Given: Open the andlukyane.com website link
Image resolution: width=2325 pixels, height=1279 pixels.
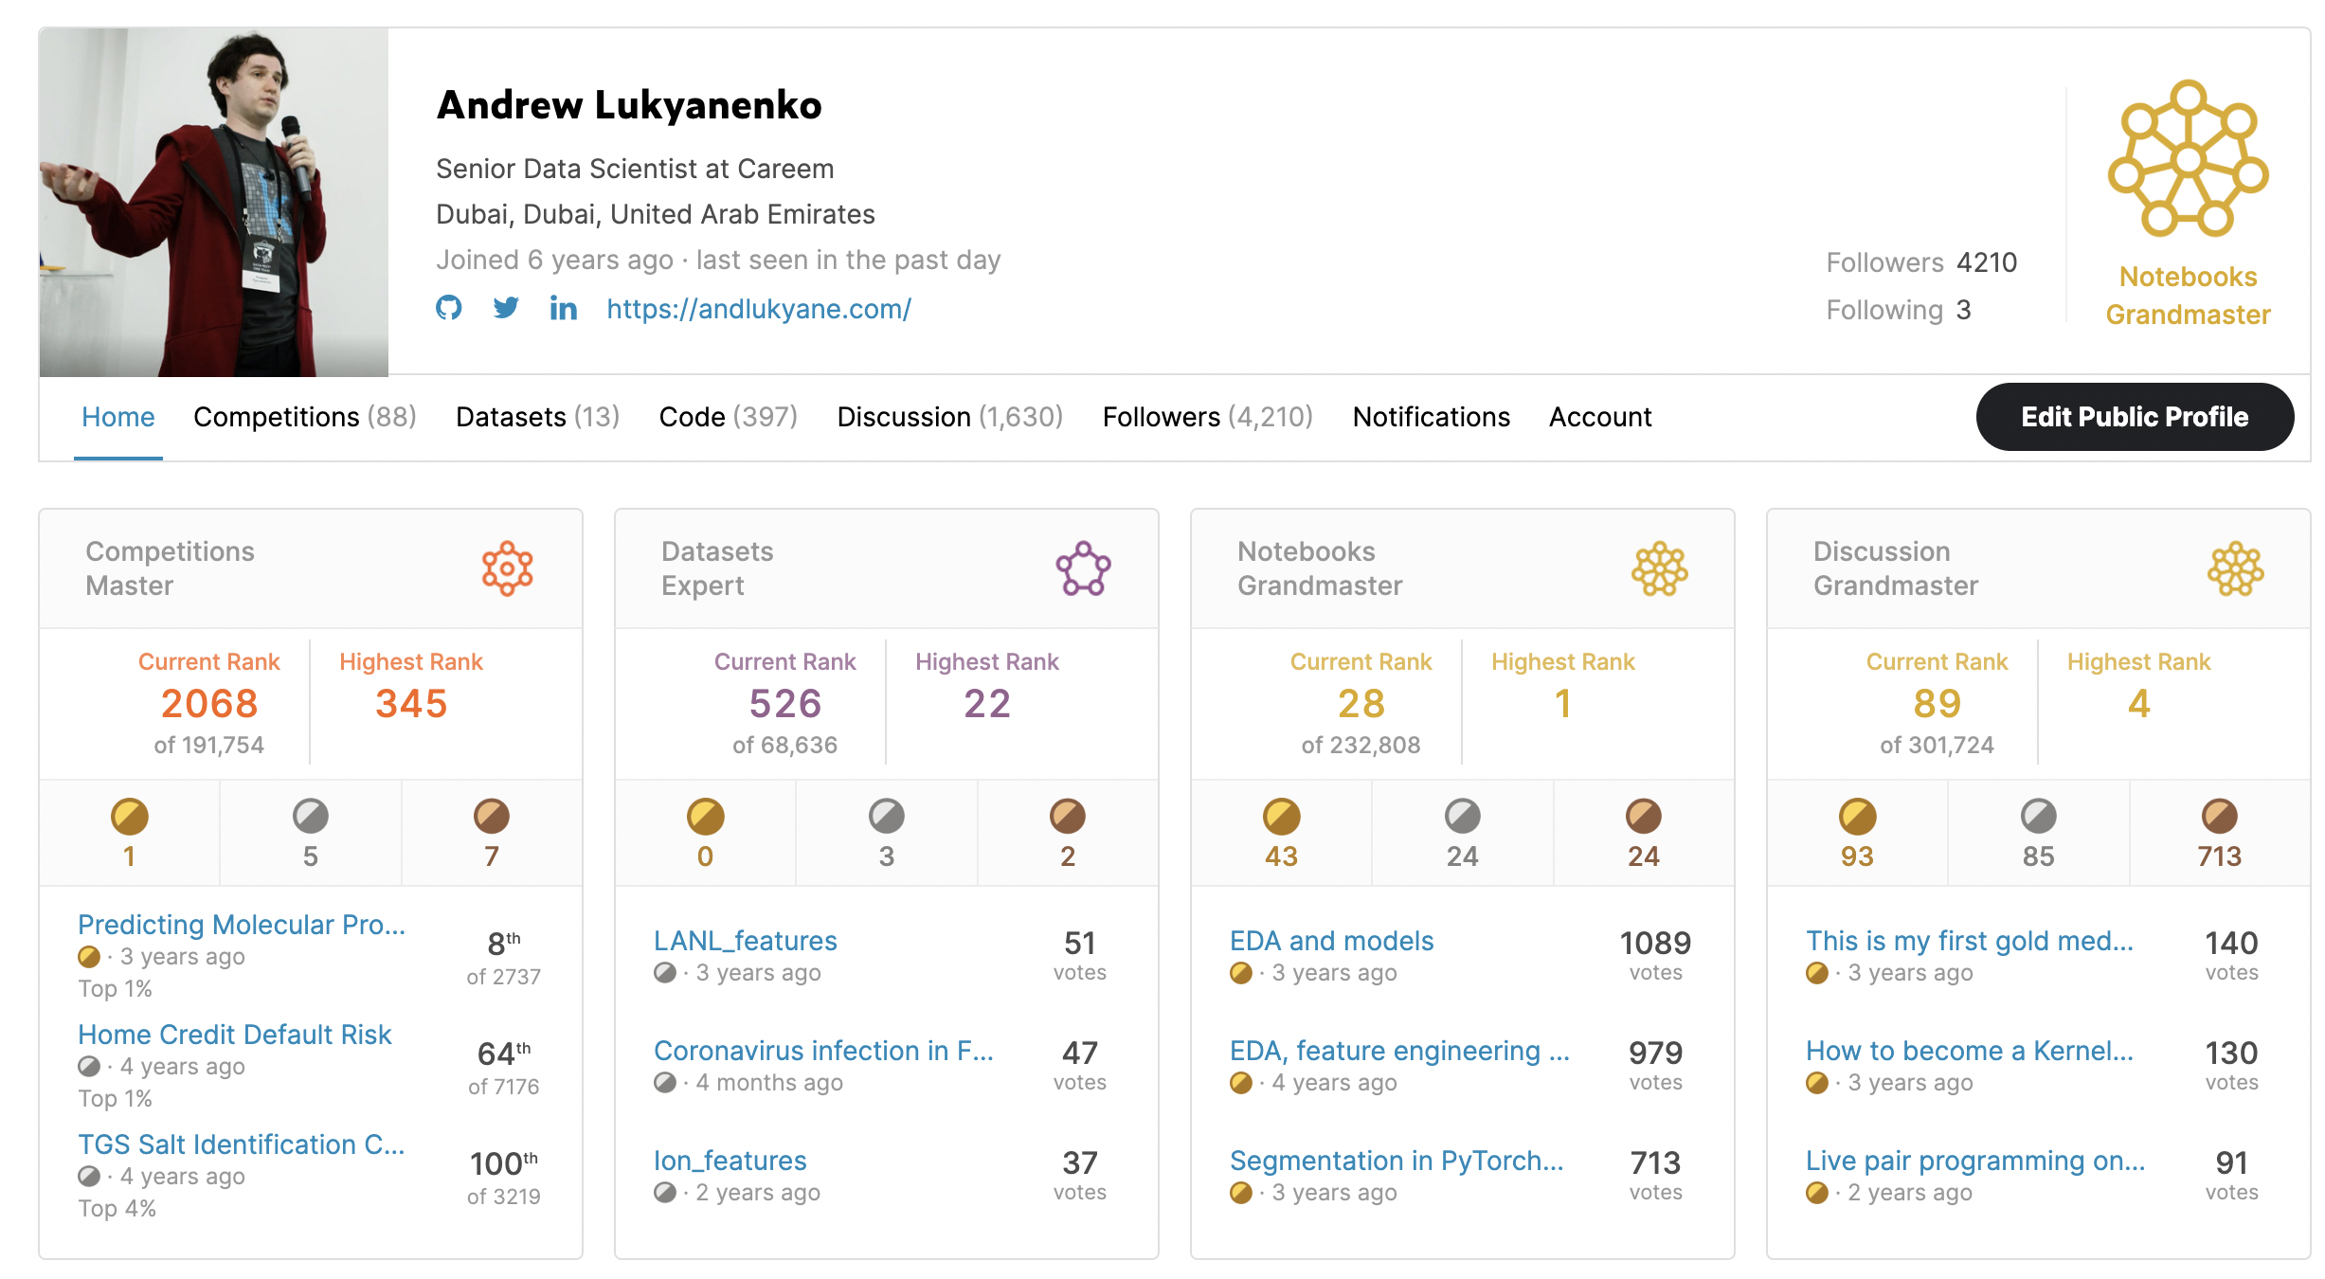Looking at the screenshot, I should click(758, 309).
